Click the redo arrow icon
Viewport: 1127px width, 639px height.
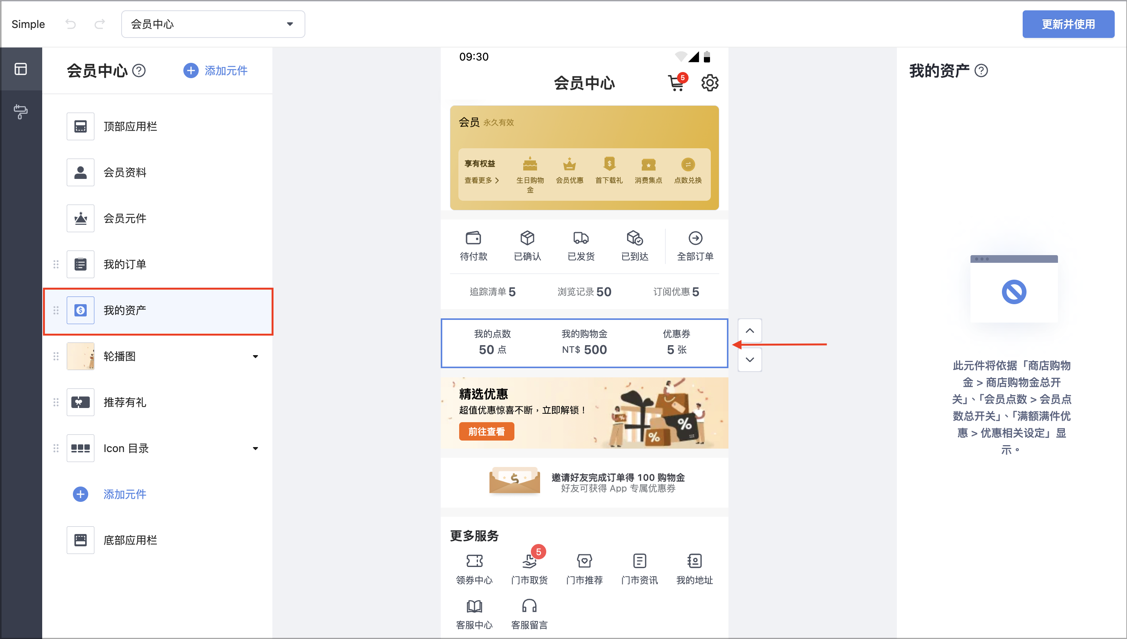100,24
